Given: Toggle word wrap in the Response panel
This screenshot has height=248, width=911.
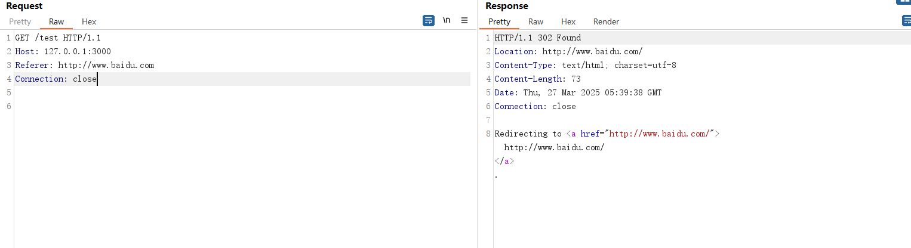Looking at the screenshot, I should click(907, 21).
